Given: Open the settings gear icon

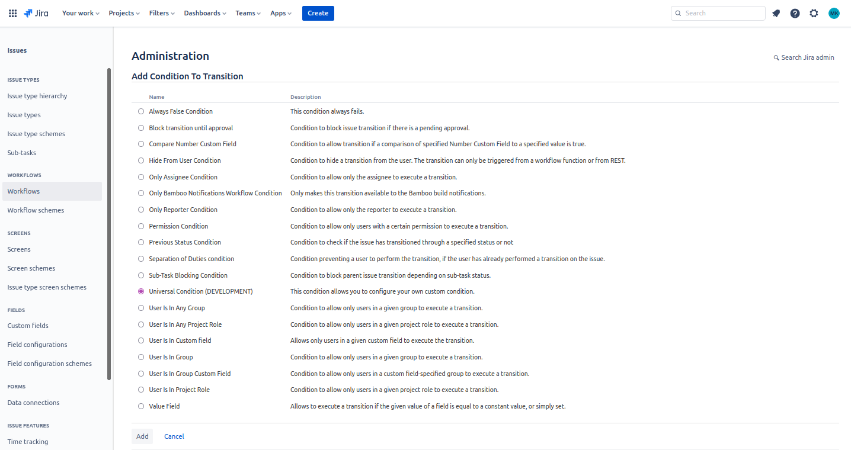Looking at the screenshot, I should click(x=814, y=13).
